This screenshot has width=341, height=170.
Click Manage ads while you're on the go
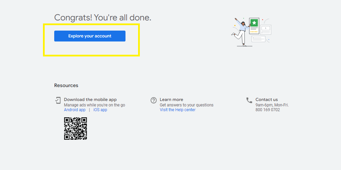point(94,105)
